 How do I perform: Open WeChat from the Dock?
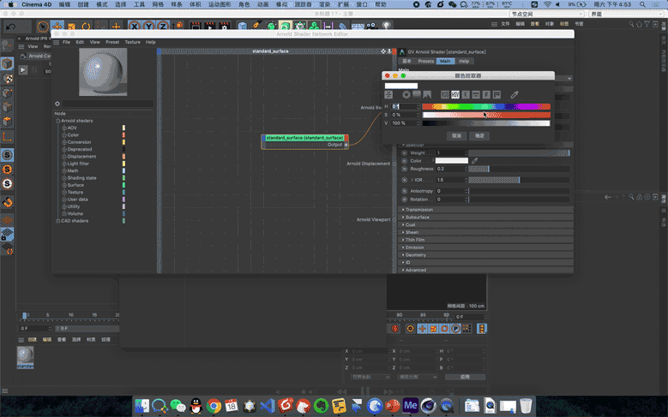pos(178,406)
